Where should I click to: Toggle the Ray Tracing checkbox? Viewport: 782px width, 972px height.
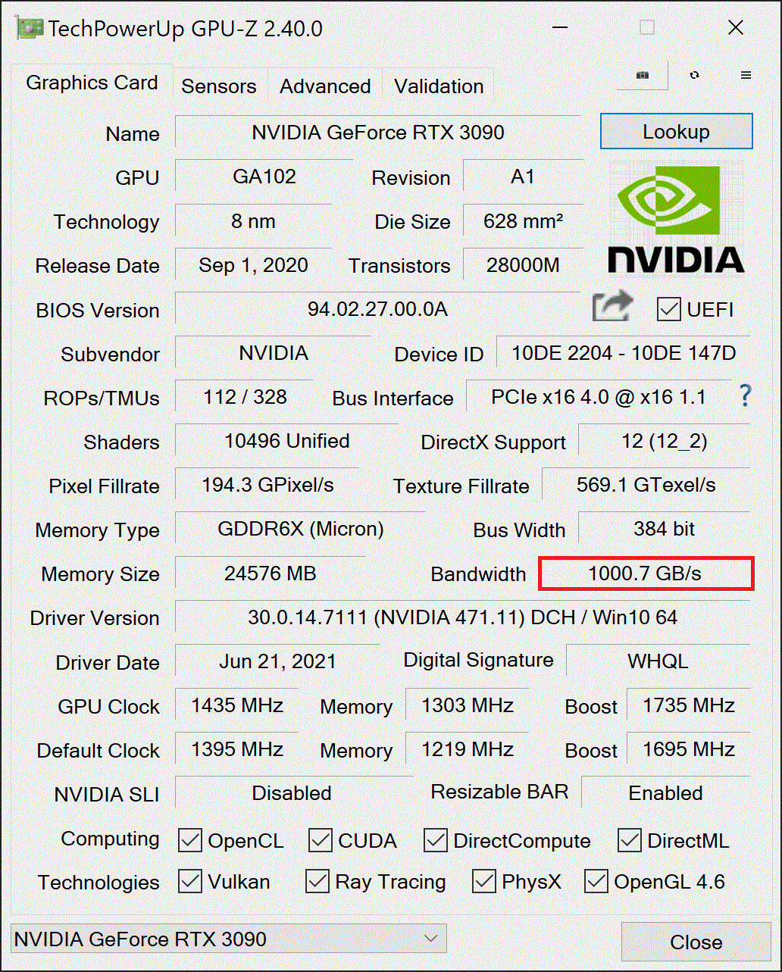click(x=317, y=881)
